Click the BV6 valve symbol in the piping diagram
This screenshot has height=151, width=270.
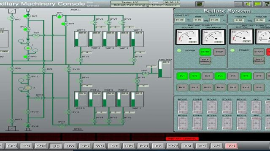[28, 16]
